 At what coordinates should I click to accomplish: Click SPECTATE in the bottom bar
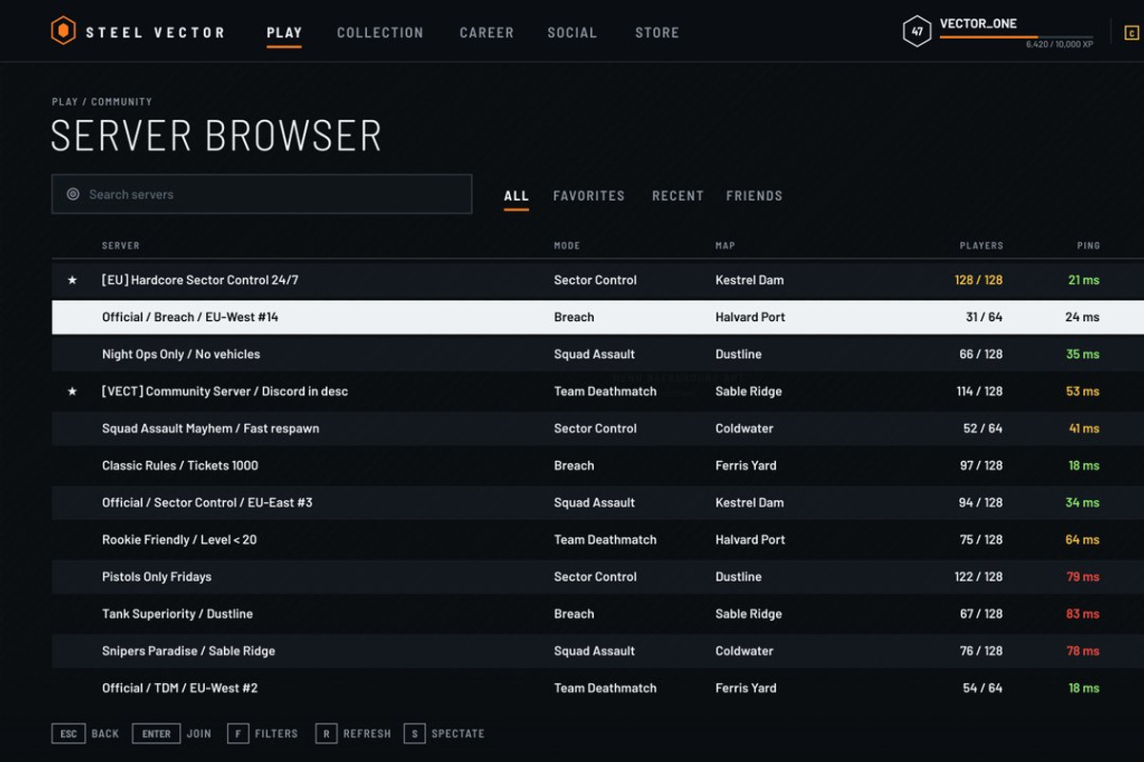[458, 733]
